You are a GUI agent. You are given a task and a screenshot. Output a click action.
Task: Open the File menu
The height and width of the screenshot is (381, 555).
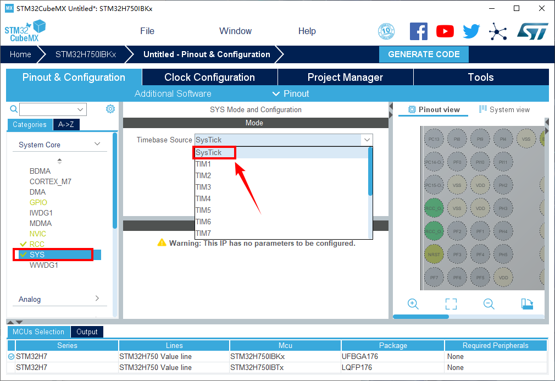point(147,31)
